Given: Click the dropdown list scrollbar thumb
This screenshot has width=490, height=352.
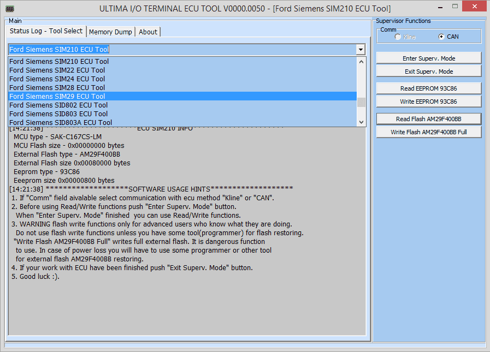Looking at the screenshot, I should [x=361, y=102].
